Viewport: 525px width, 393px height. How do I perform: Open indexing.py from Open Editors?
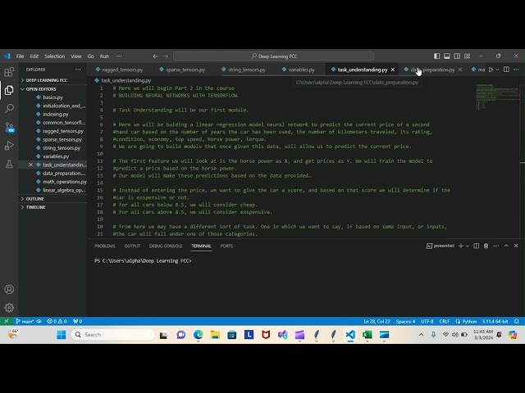[56, 115]
